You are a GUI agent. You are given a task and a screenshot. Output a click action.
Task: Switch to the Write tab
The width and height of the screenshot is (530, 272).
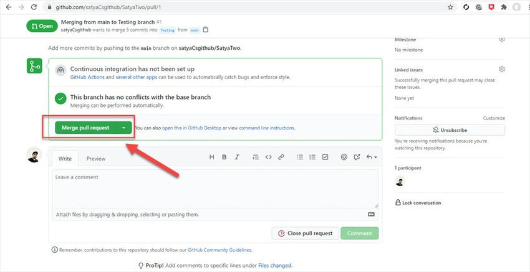pos(65,159)
